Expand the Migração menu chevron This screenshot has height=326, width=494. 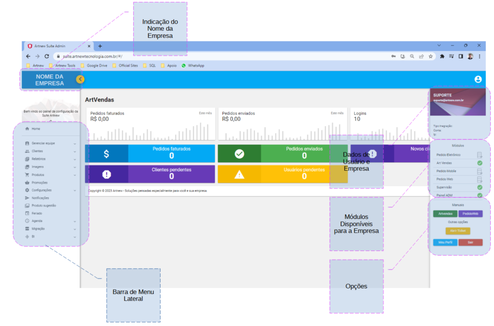[75, 229]
